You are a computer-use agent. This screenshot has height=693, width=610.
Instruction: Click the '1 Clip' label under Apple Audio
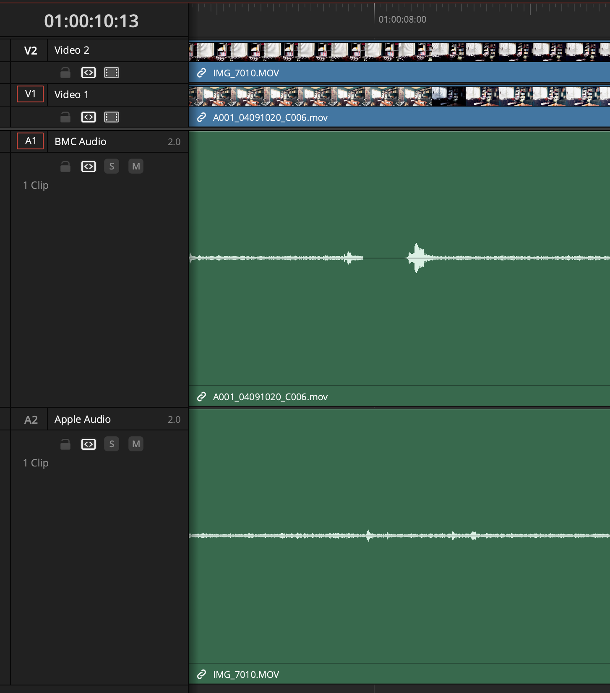coord(36,463)
